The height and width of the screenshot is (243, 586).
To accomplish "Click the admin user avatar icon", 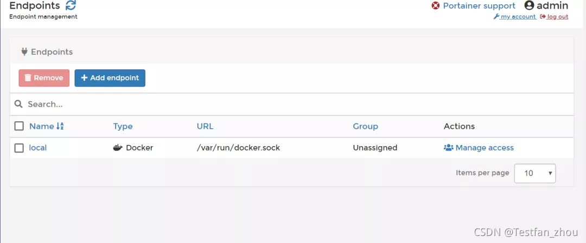I will [529, 5].
